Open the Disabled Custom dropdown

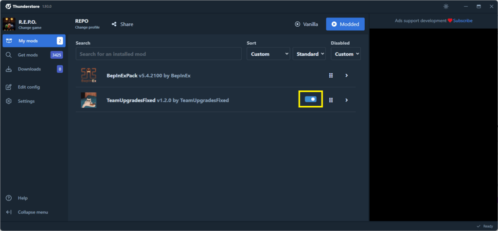(x=346, y=54)
